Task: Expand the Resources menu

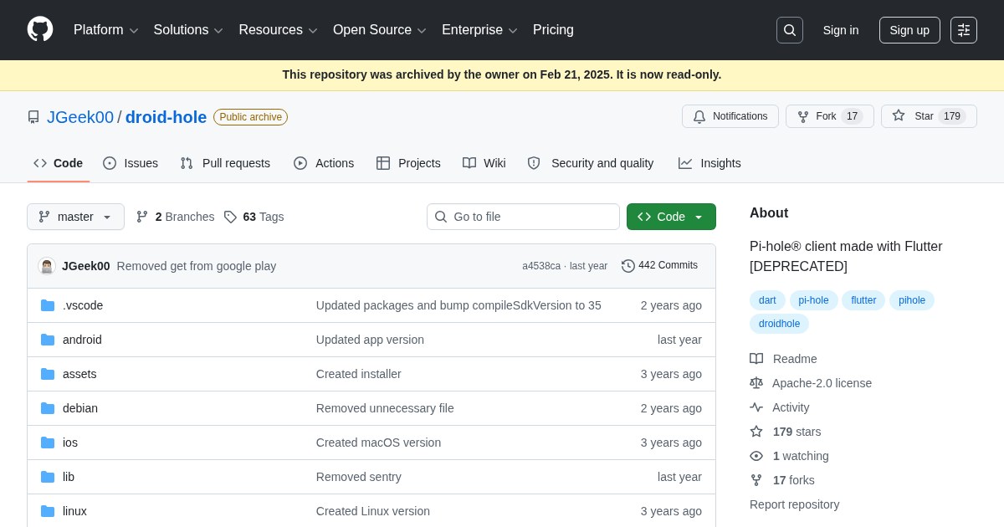Action: point(278,30)
